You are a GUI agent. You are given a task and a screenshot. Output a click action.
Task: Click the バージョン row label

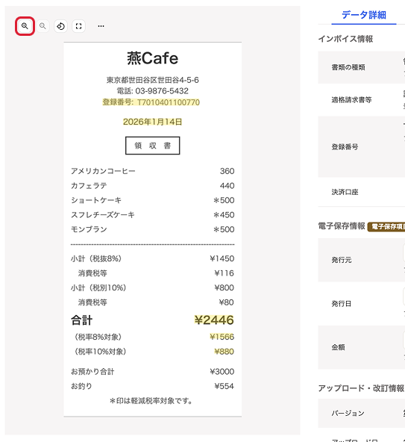coord(348,413)
